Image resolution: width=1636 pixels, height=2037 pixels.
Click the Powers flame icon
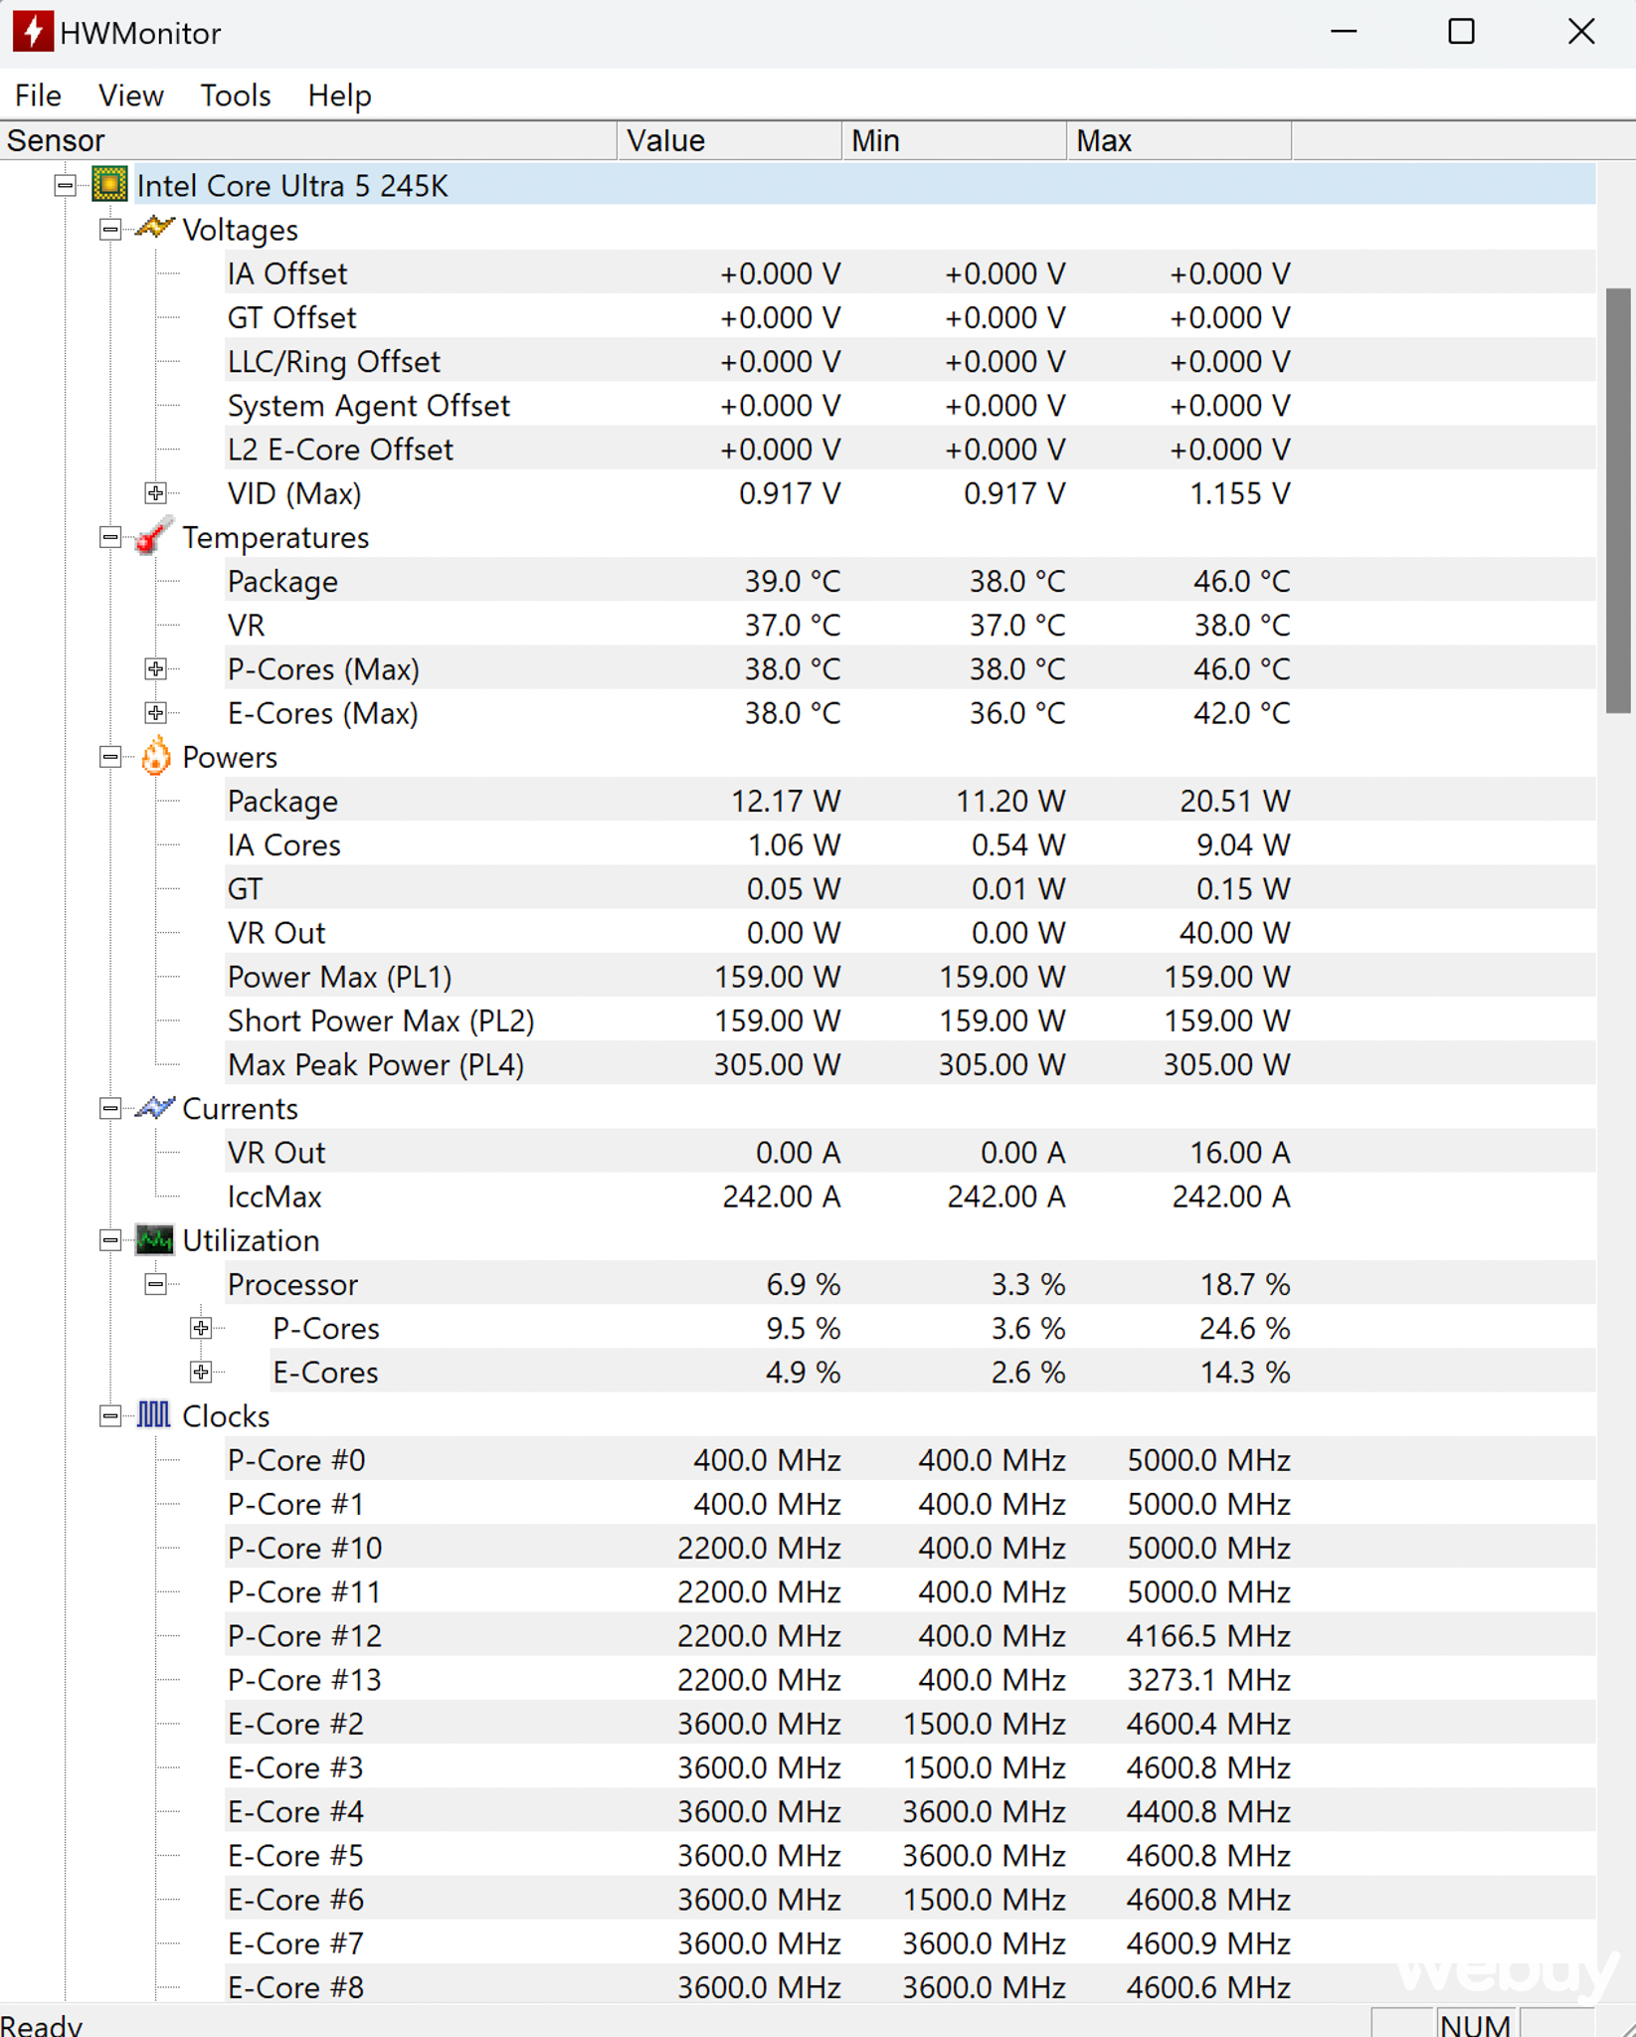click(x=155, y=756)
